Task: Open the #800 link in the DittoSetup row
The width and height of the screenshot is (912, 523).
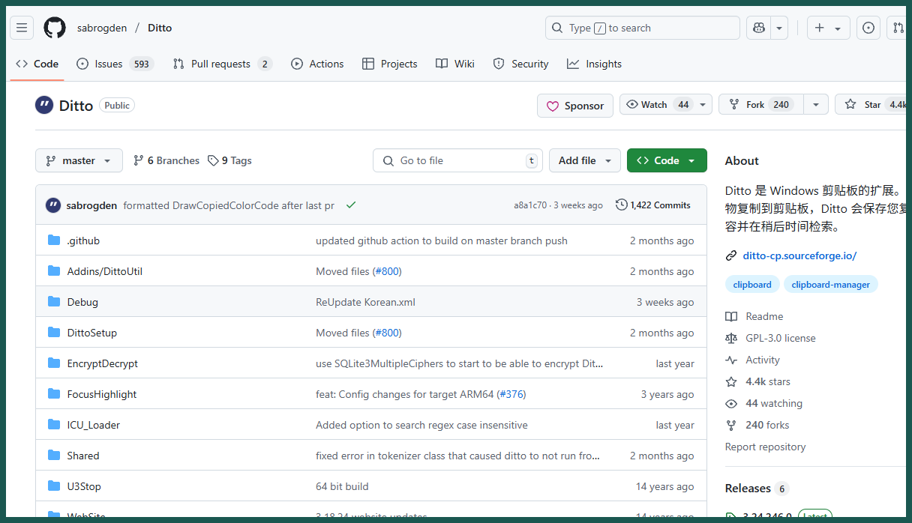Action: [x=387, y=333]
